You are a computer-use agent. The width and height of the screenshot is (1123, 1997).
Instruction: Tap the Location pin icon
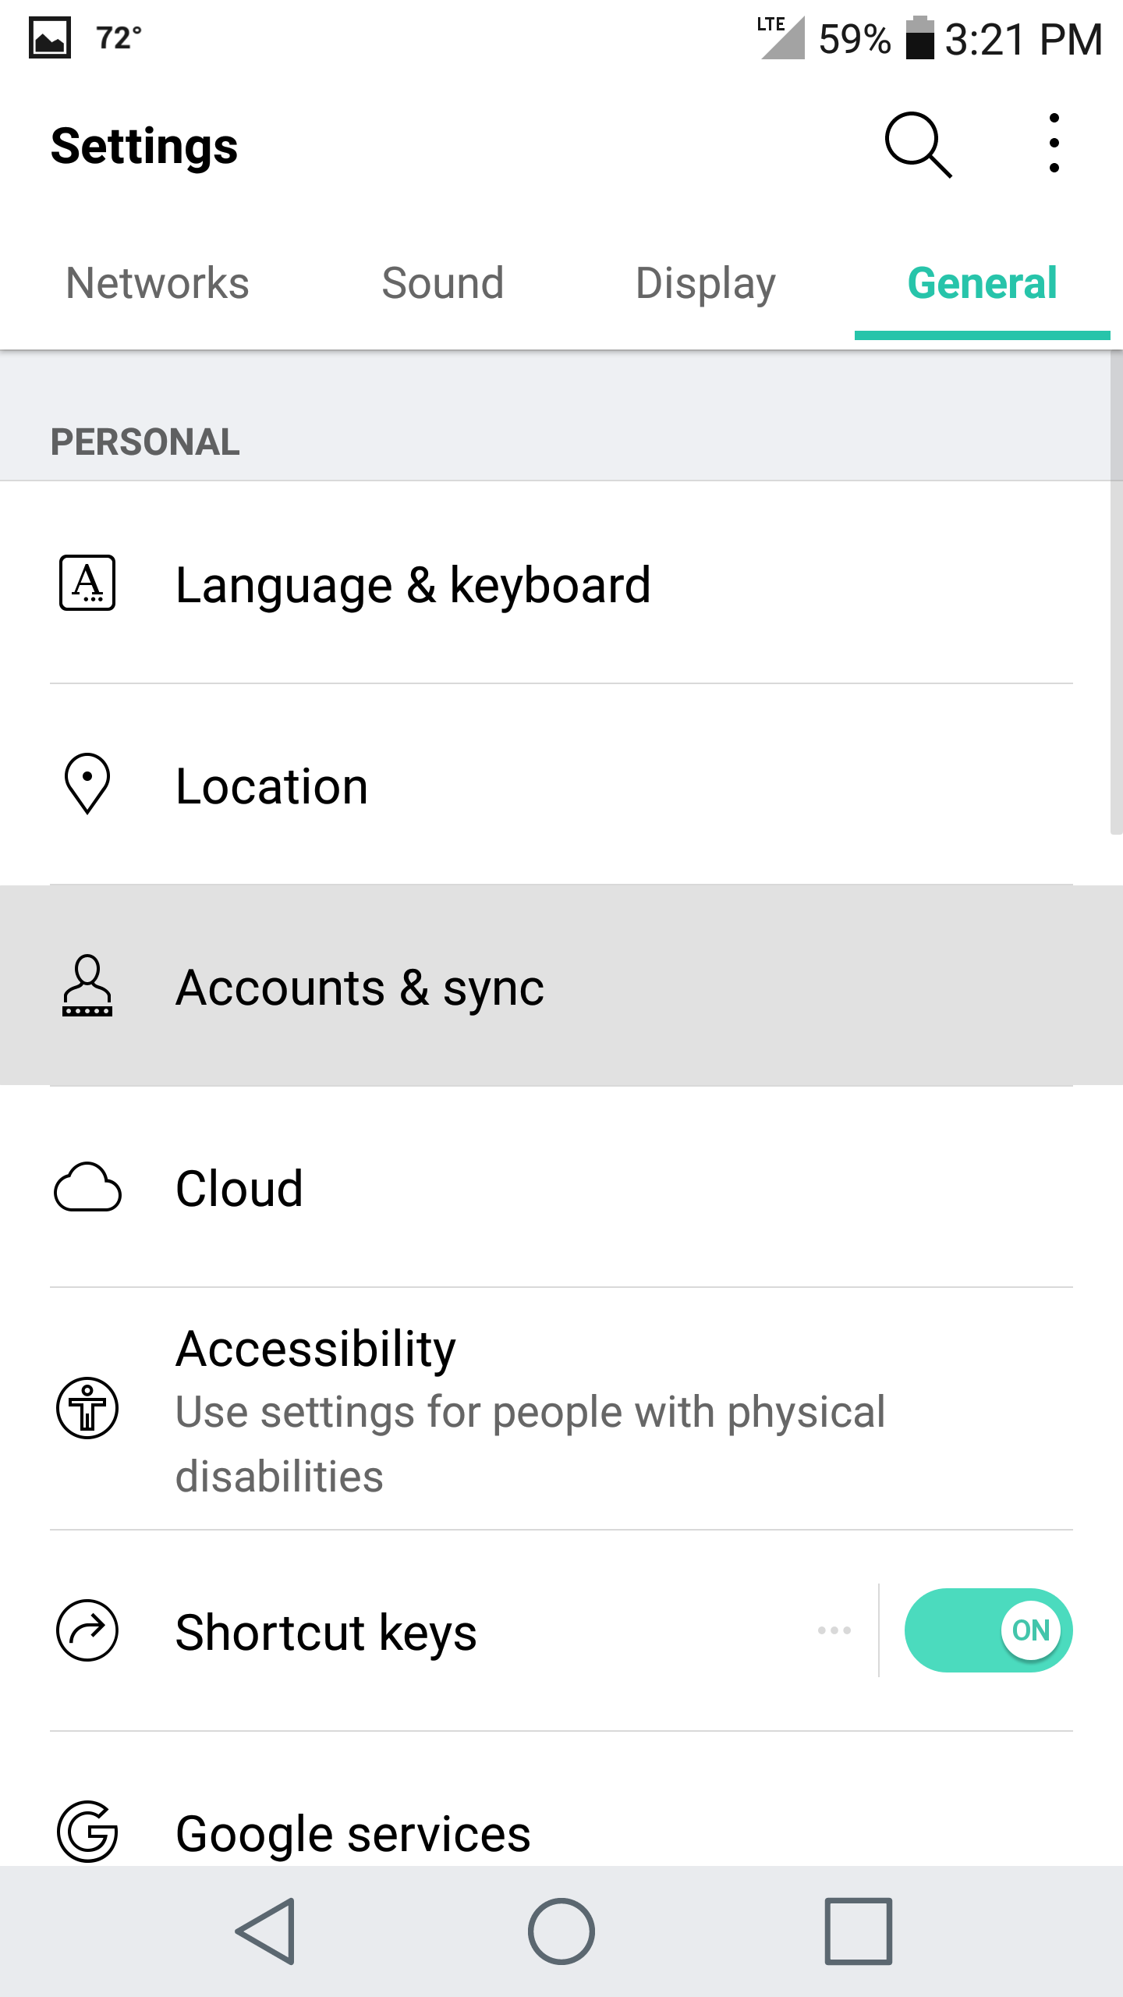pos(87,784)
